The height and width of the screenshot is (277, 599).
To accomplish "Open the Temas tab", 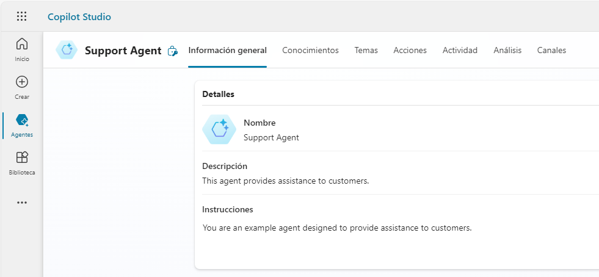I will click(366, 51).
